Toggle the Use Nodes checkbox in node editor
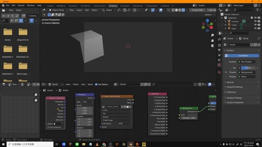The width and height of the screenshot is (262, 147). pyautogui.click(x=96, y=85)
